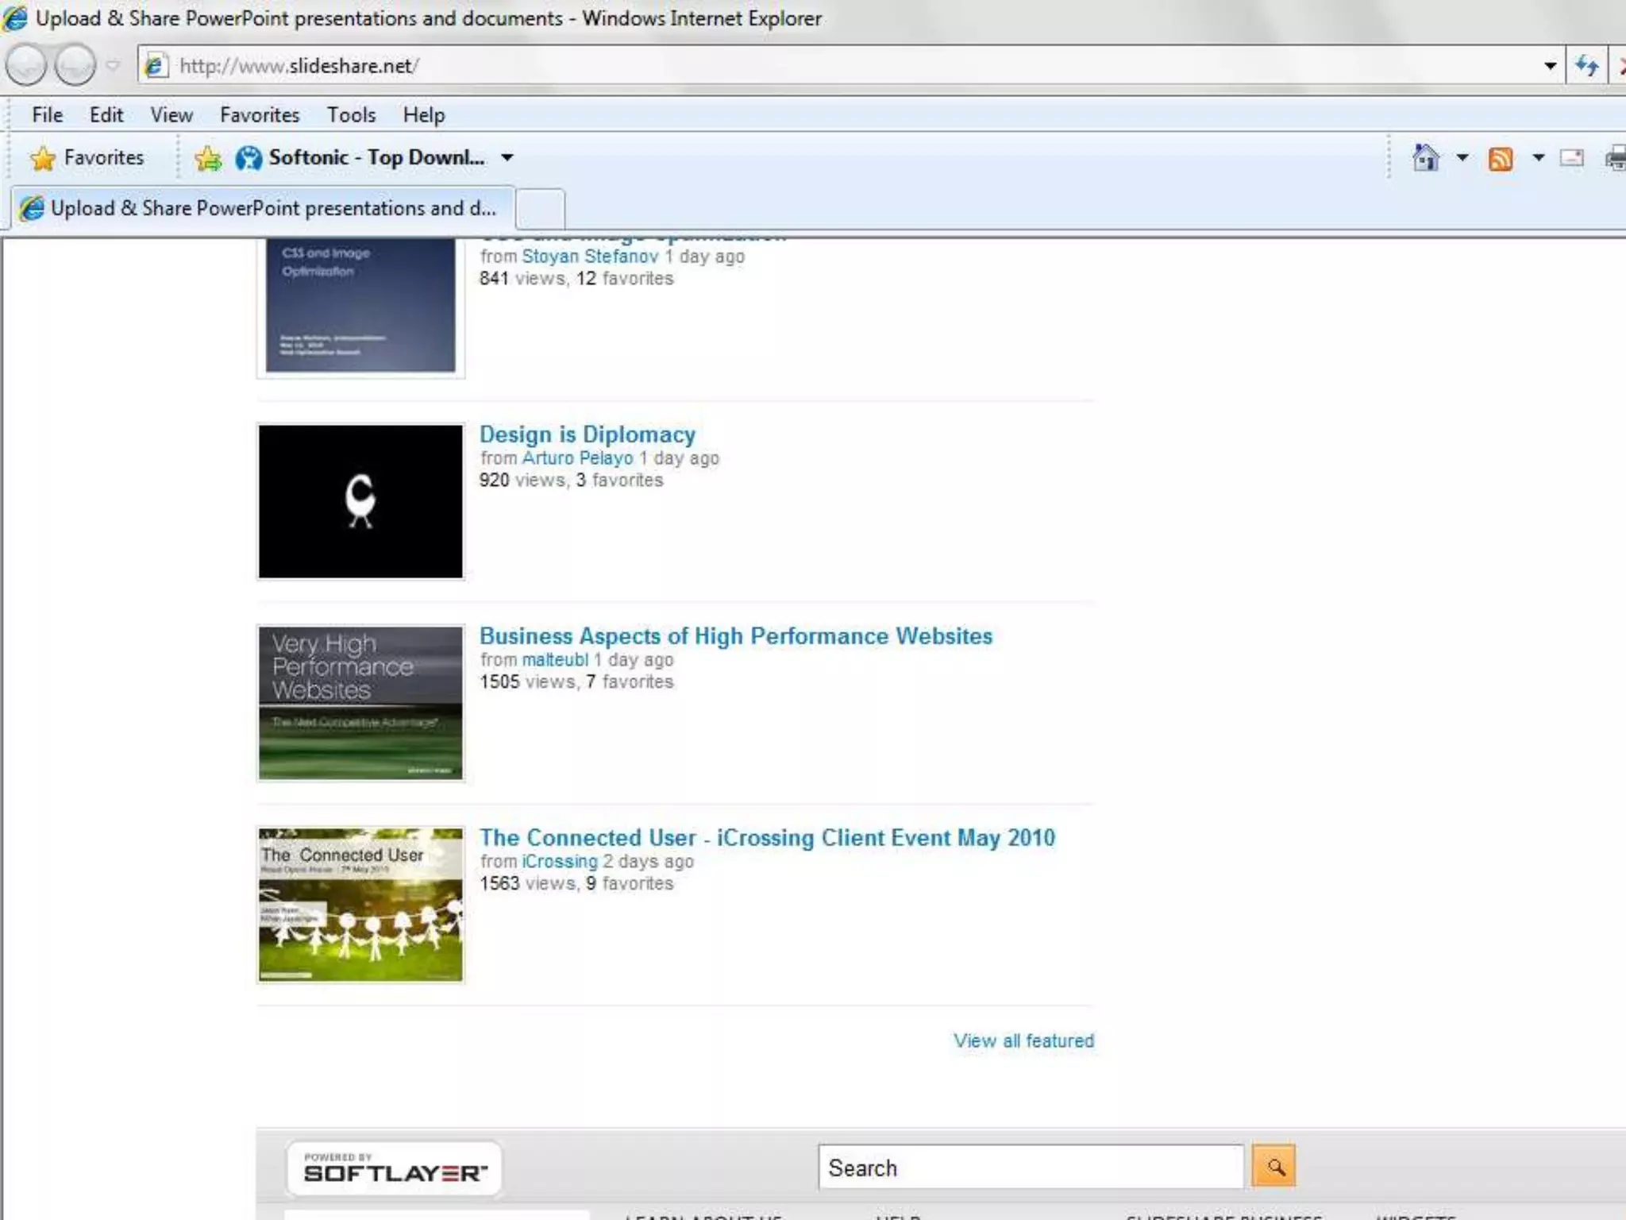This screenshot has width=1626, height=1220.
Task: Open the Softonic - Top Downl... favorite
Action: click(360, 158)
